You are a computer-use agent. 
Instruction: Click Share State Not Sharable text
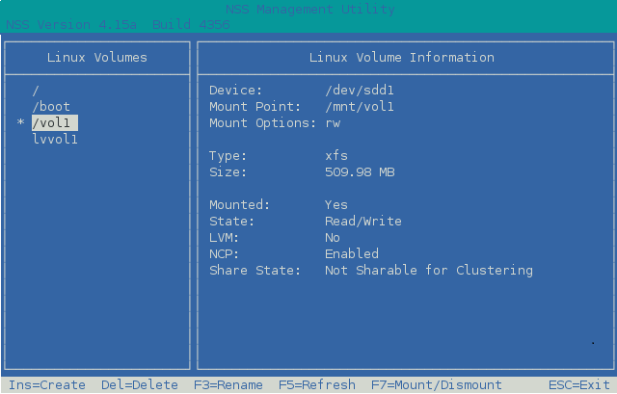429,270
